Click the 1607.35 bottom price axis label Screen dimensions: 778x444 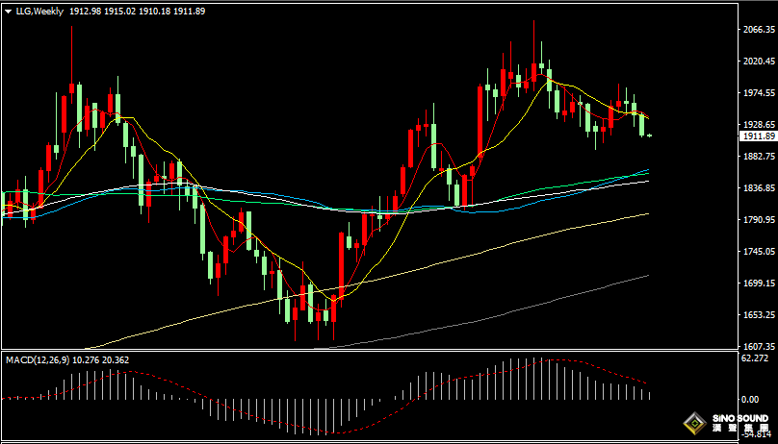[758, 346]
